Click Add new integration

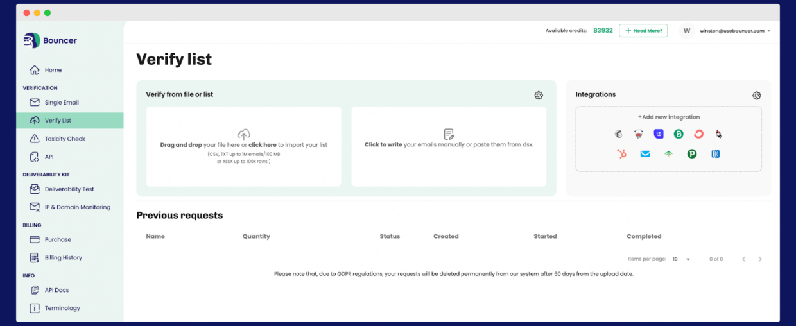point(669,117)
